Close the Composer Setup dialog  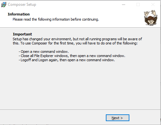[x=153, y=5]
